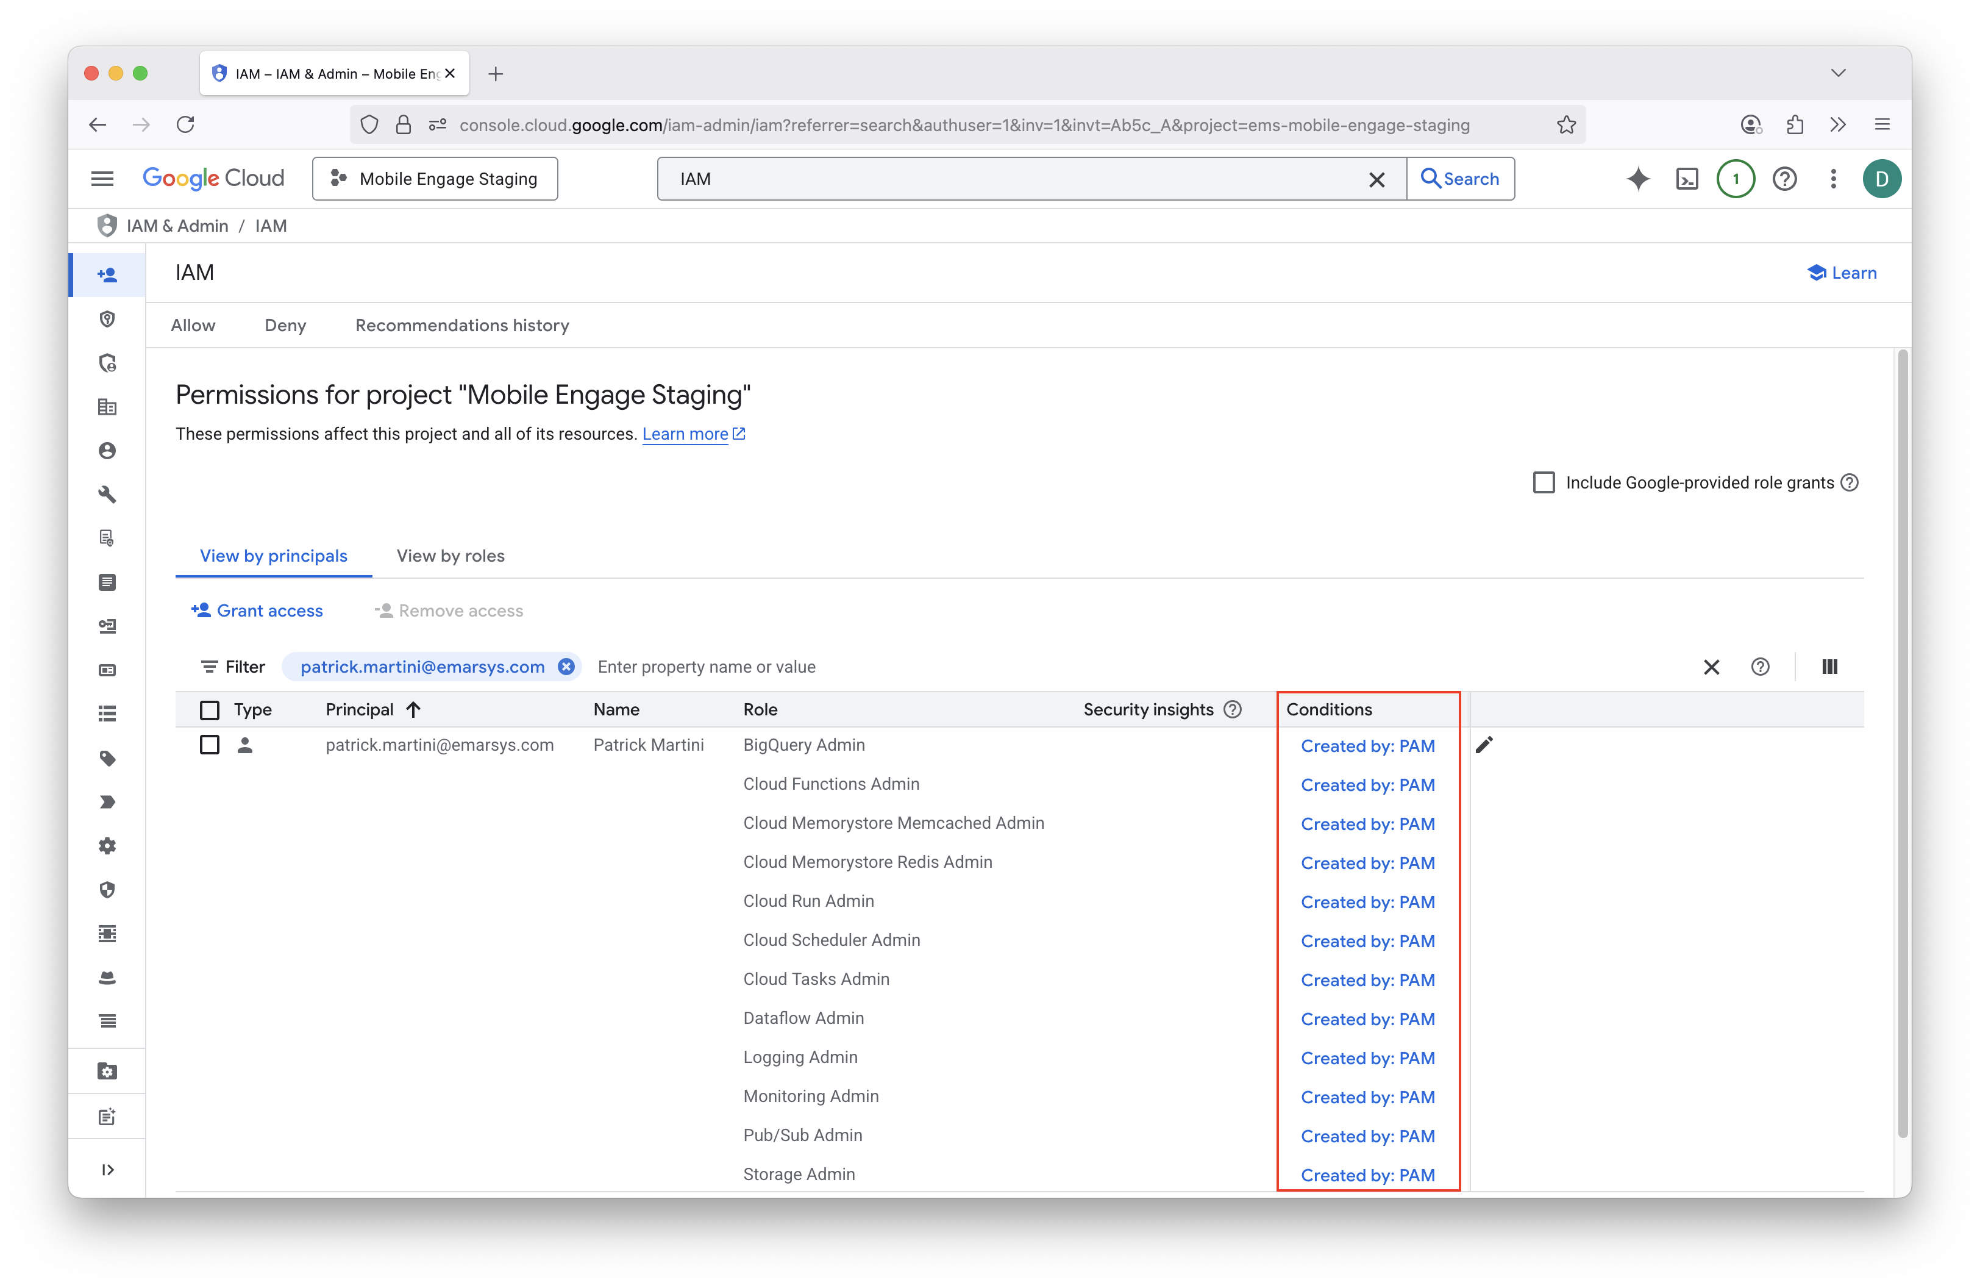Click the pencil edit principal icon
This screenshot has width=1980, height=1288.
tap(1484, 745)
